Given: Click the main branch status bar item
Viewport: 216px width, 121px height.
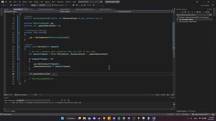Looking at the screenshot, I should click(185, 114).
